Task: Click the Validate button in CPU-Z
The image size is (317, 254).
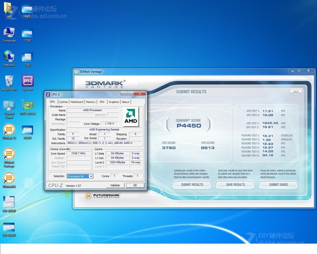Action: (x=115, y=185)
